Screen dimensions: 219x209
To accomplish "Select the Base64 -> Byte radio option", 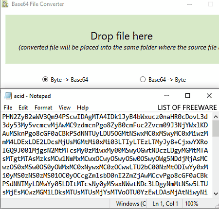I will tap(143, 79).
